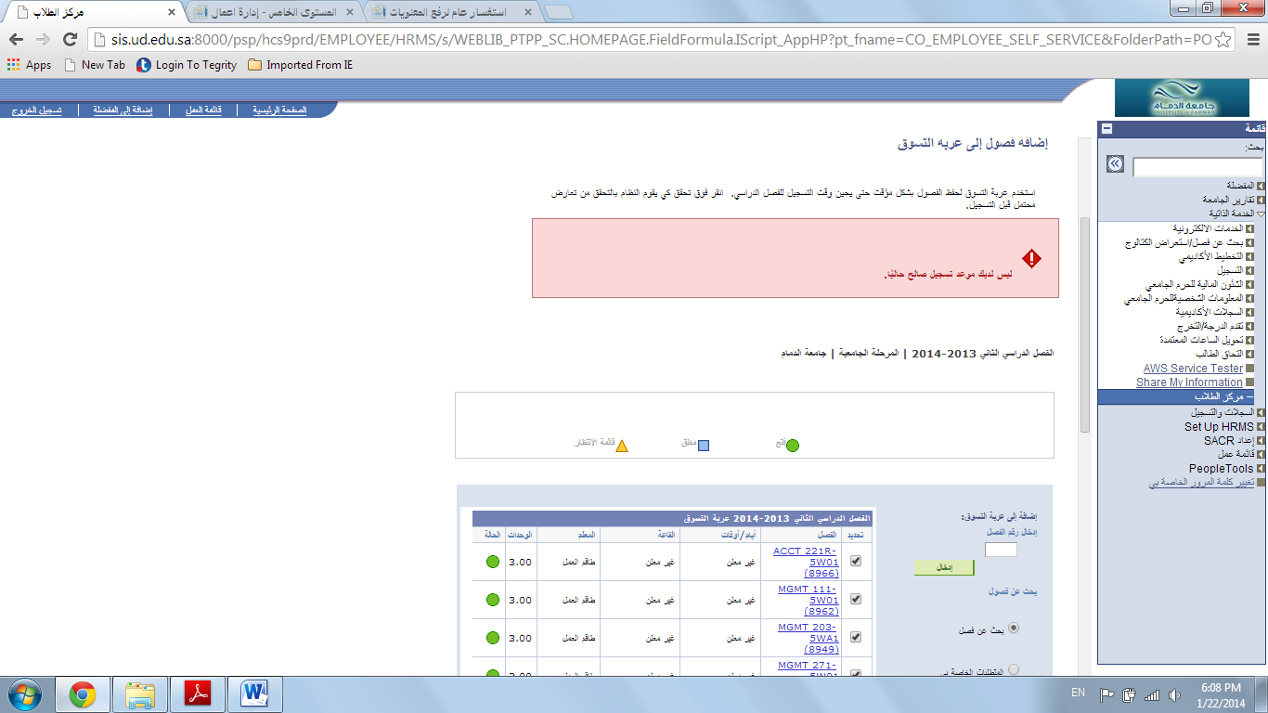
Task: Click the network signal tray icon
Action: click(1152, 694)
